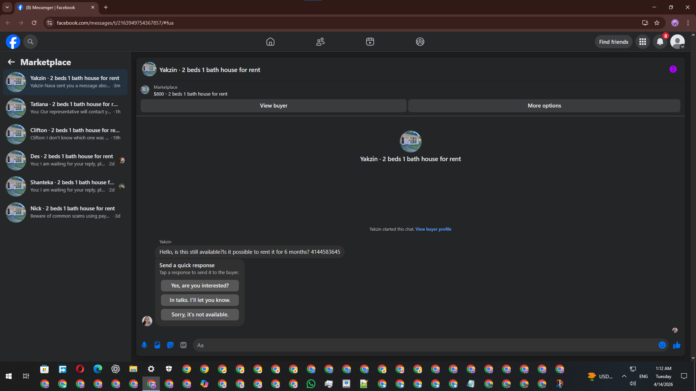The height and width of the screenshot is (391, 696).
Task: Click the More options button
Action: click(544, 106)
